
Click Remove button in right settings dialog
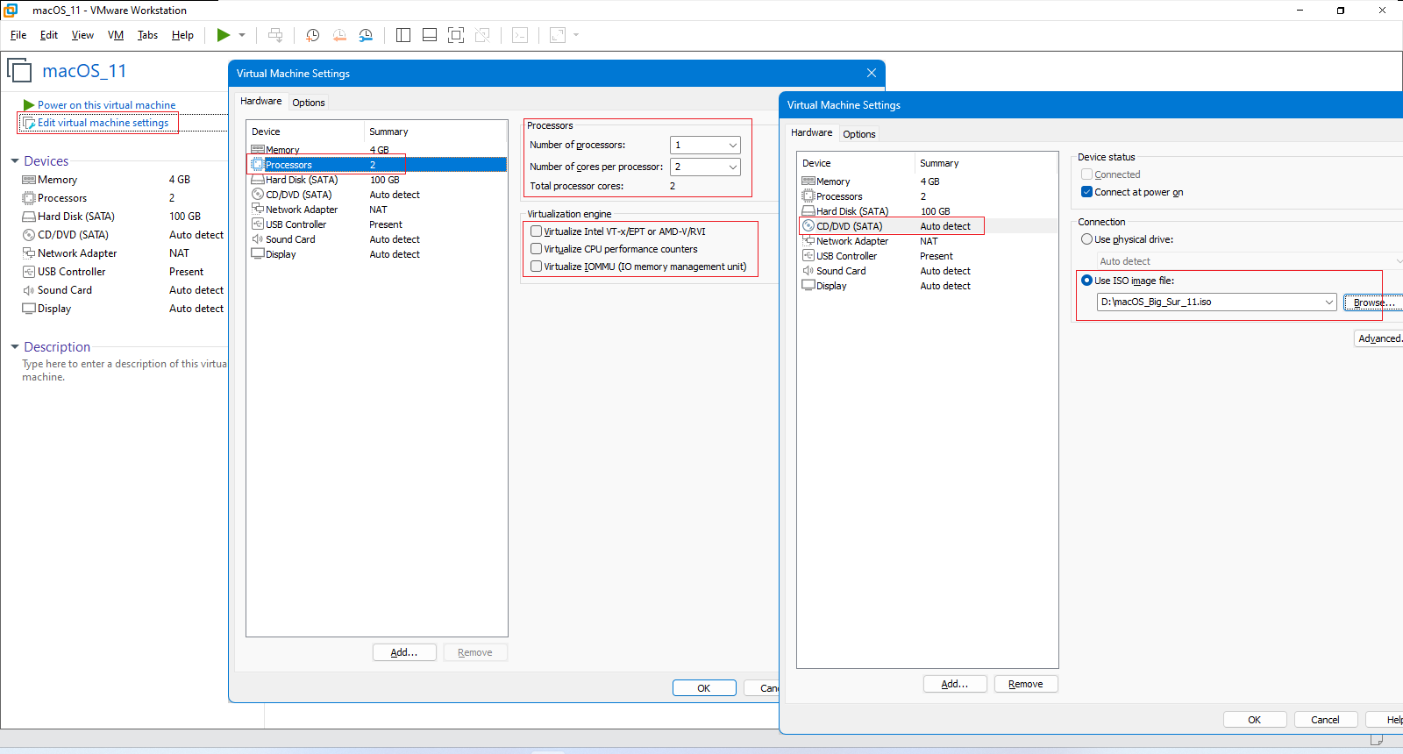pyautogui.click(x=1026, y=684)
